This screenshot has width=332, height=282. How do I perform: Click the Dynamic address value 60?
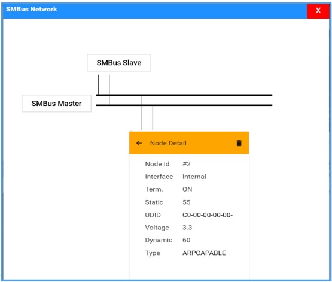186,240
